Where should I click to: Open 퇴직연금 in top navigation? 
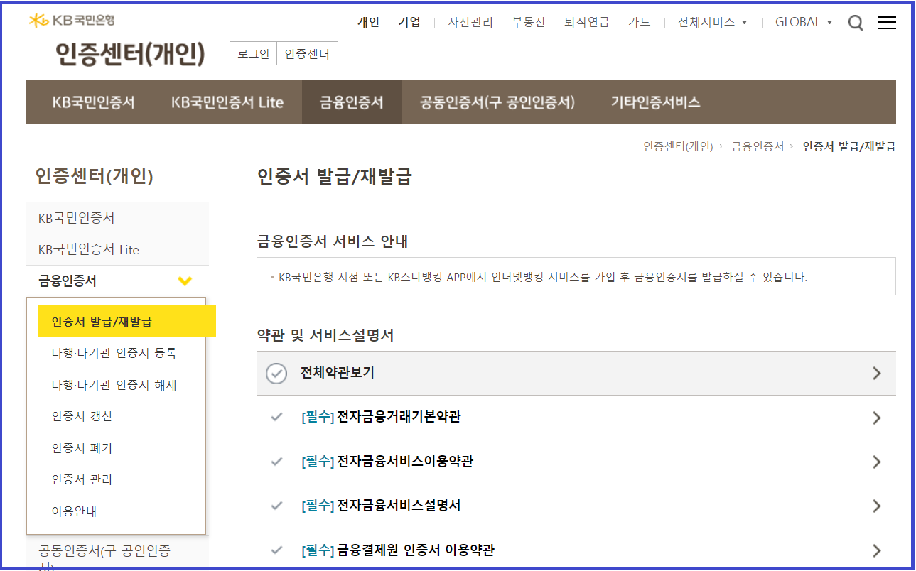pos(587,22)
